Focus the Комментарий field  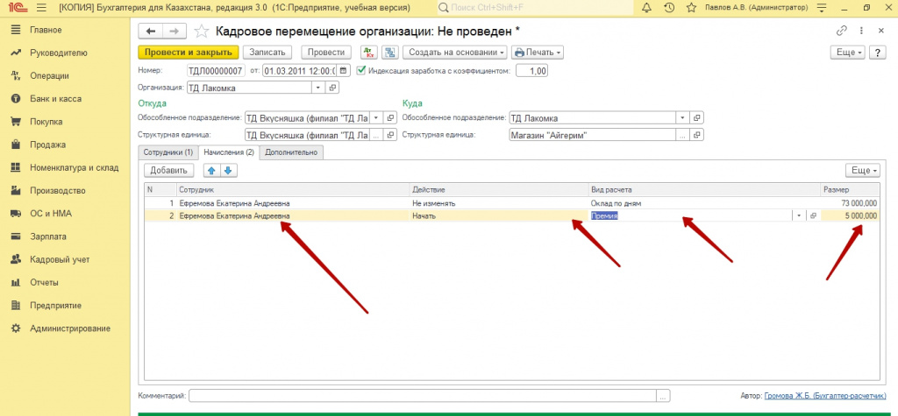tap(423, 395)
